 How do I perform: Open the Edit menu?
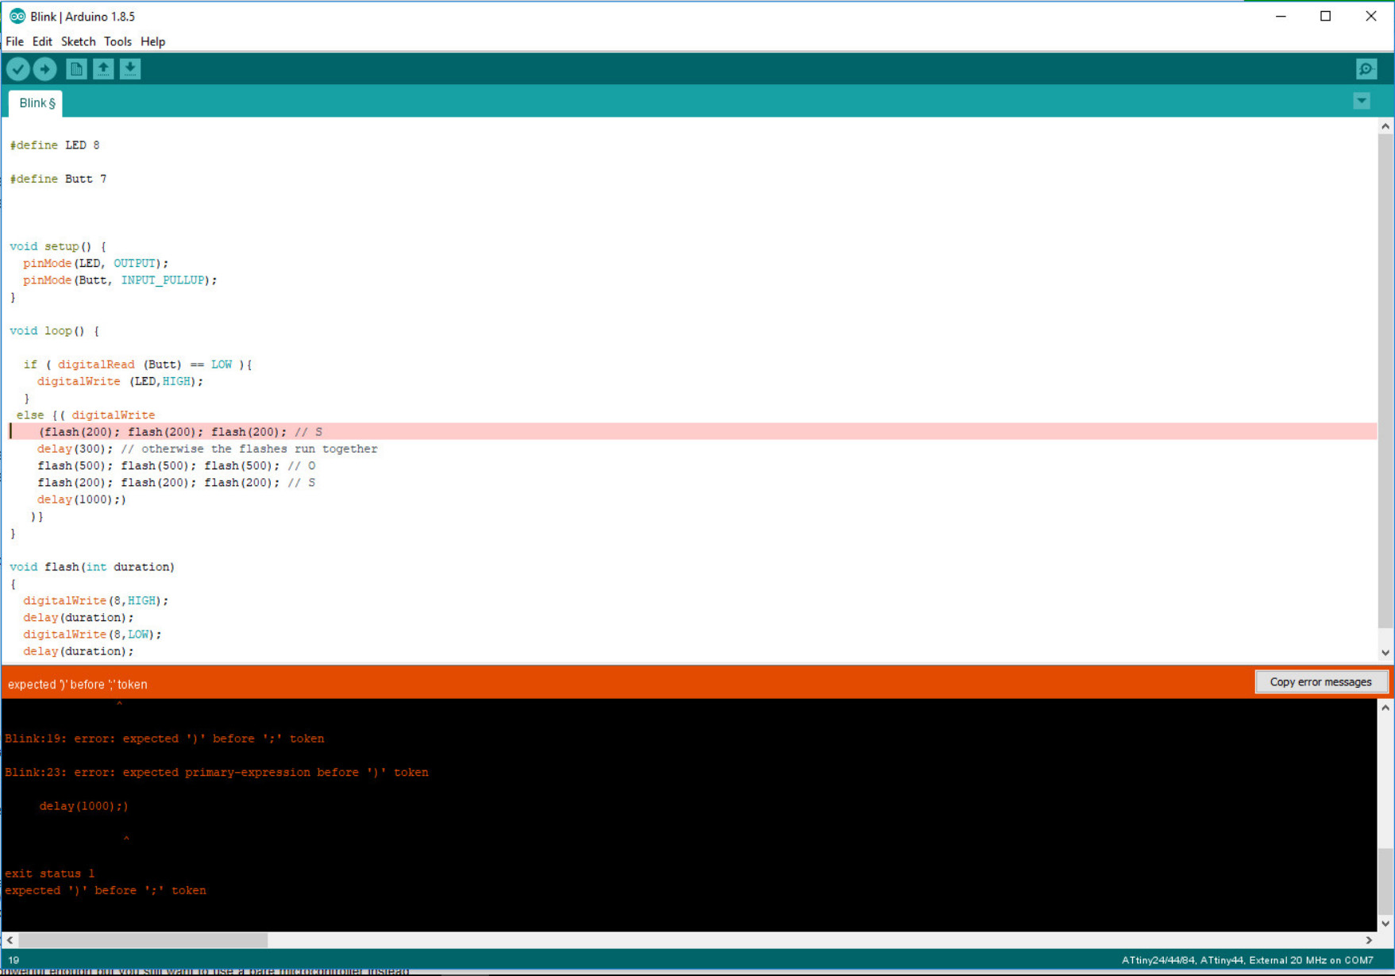pyautogui.click(x=42, y=41)
